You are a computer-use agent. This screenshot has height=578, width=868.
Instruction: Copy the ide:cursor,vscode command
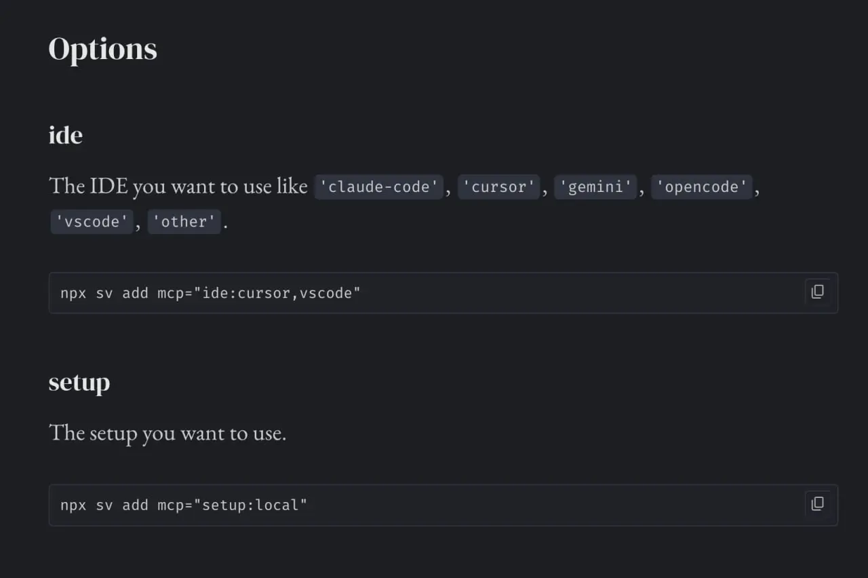tap(818, 292)
